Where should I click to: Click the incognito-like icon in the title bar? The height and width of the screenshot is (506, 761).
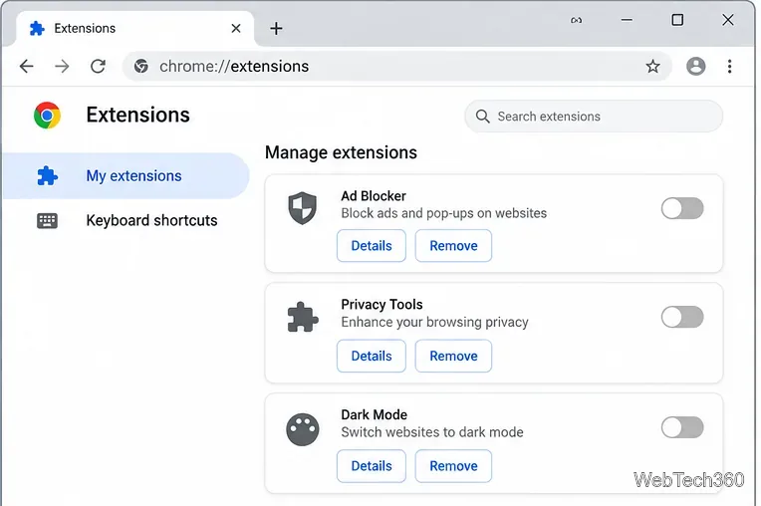[576, 20]
